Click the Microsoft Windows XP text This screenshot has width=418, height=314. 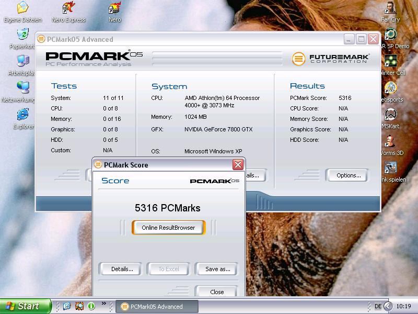point(213,151)
